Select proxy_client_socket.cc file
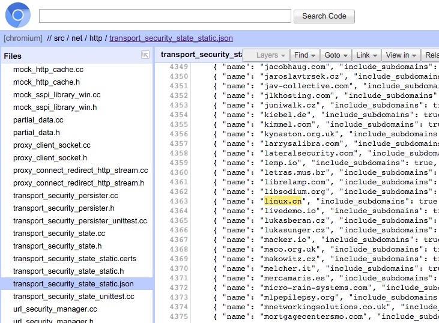The width and height of the screenshot is (439, 323). tap(52, 145)
